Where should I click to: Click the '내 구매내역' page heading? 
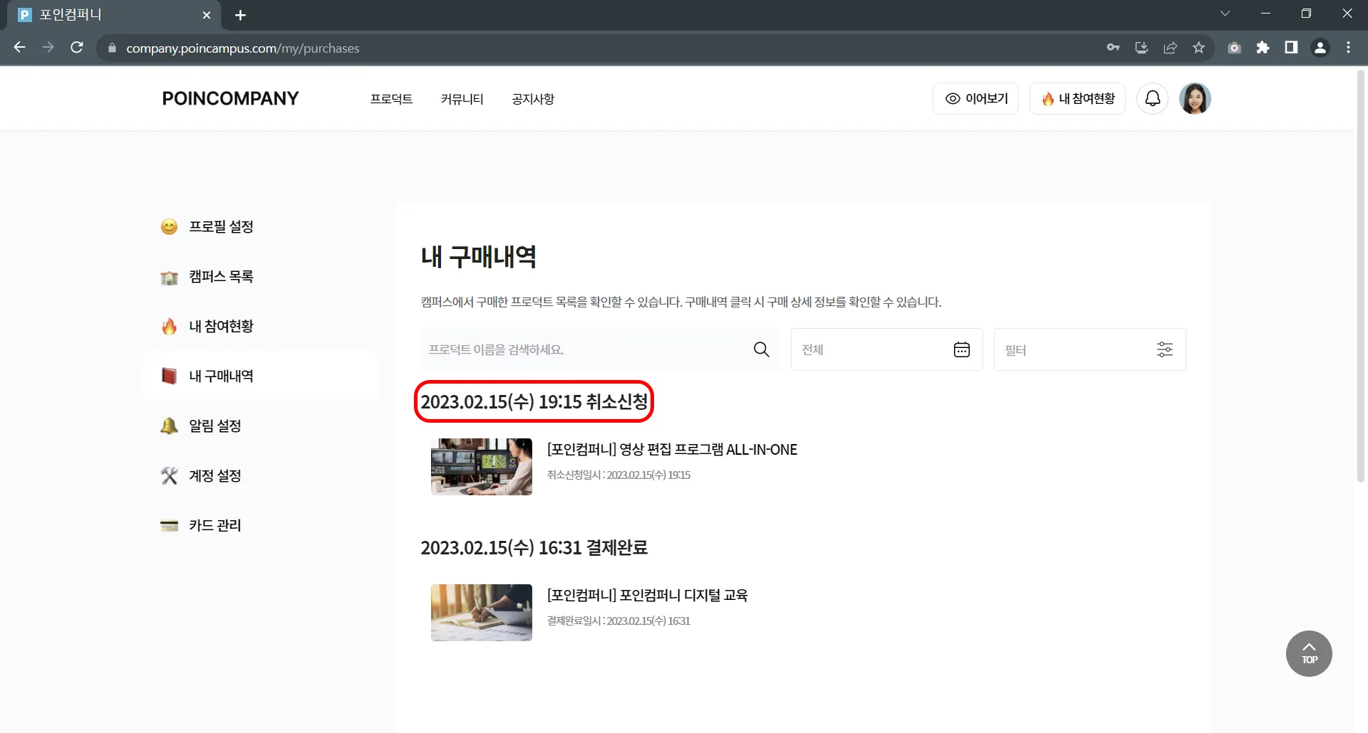click(478, 257)
